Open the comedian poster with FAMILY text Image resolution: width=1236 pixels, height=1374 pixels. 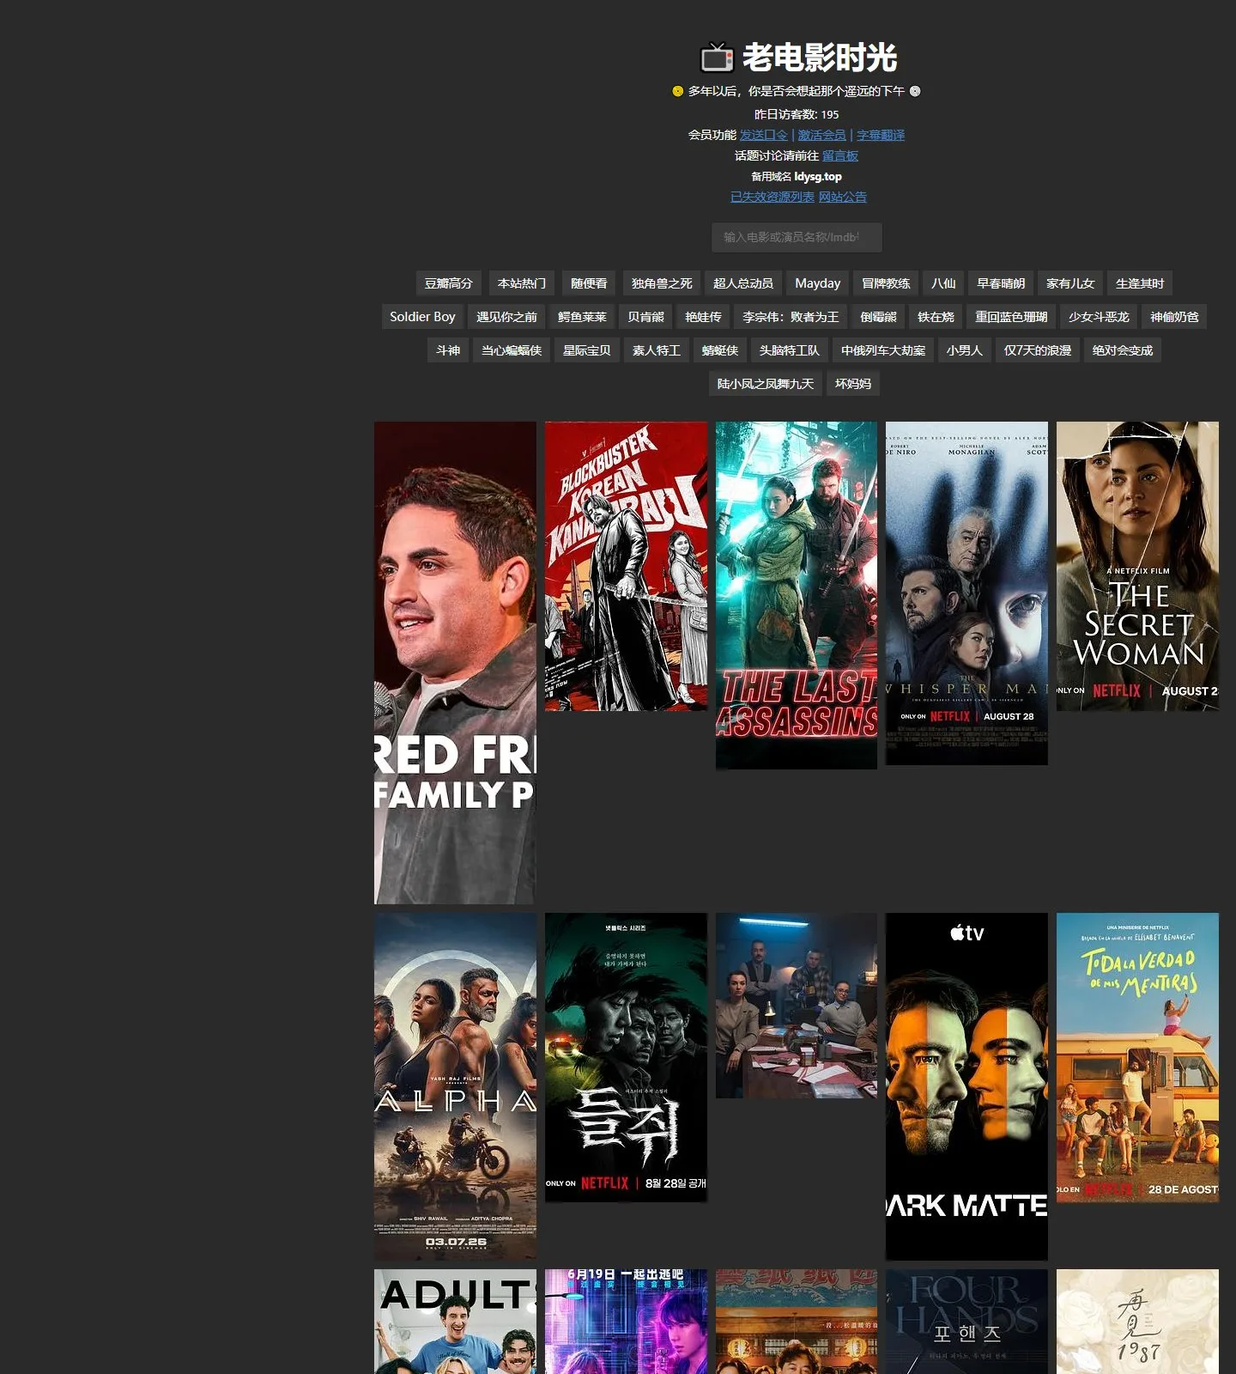(455, 662)
